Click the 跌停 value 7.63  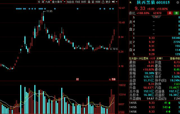tap(177, 84)
